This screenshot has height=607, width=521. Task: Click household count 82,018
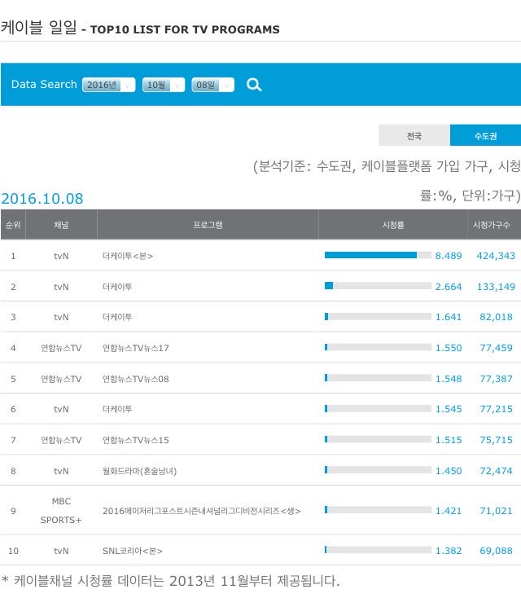click(496, 317)
